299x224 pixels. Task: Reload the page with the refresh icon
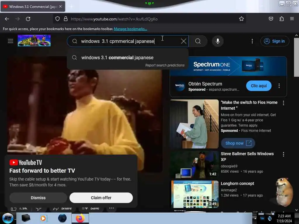28,19
